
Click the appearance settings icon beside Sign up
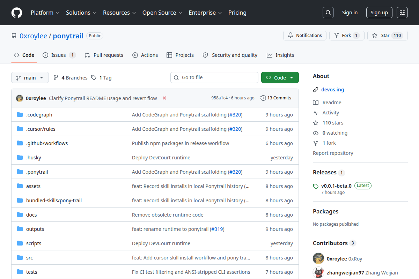tap(402, 13)
